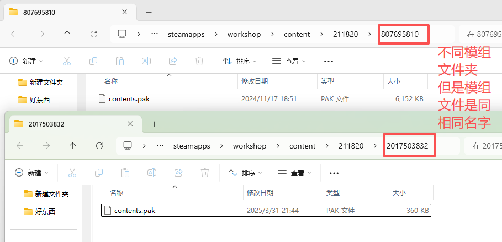Click the share icon in bottom window toolbar
502x242 pixels.
coord(178,173)
